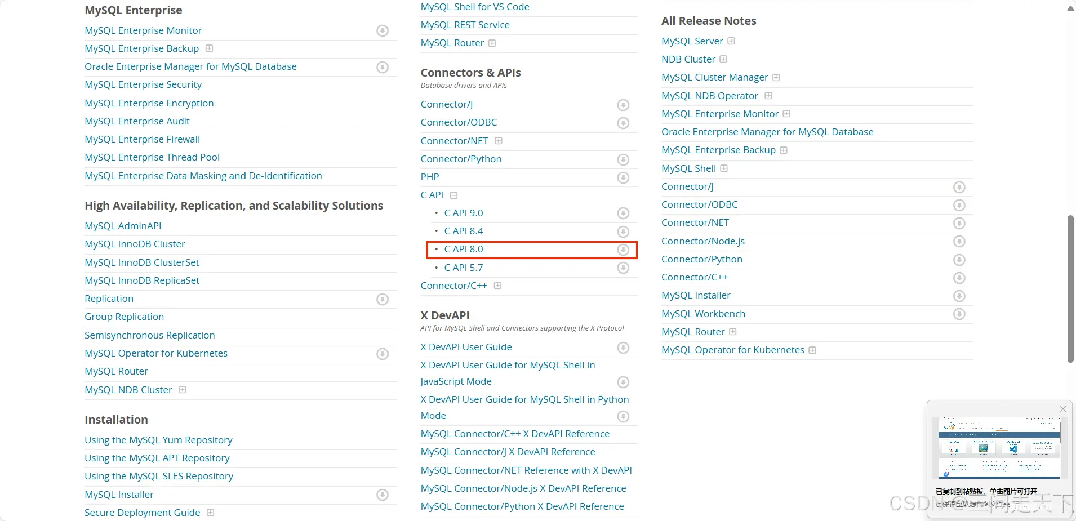
Task: Click download icon for Connector/Python release notes
Action: (959, 260)
